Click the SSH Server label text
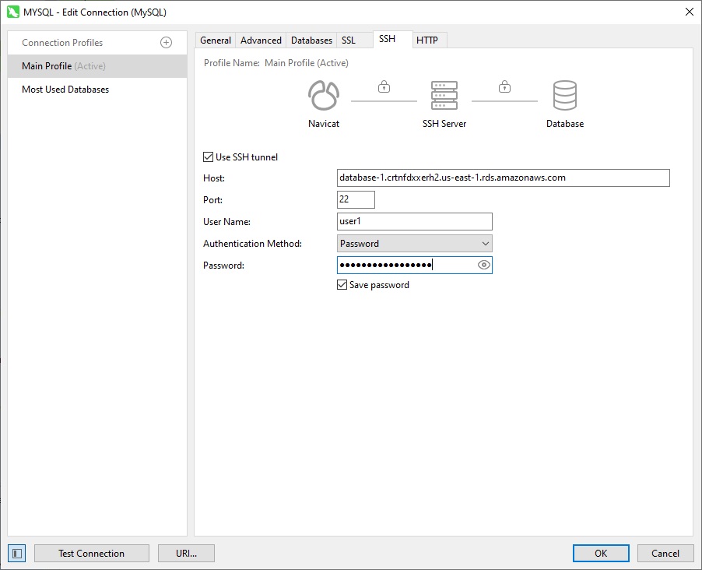Screen dimensions: 702x570 pos(444,124)
